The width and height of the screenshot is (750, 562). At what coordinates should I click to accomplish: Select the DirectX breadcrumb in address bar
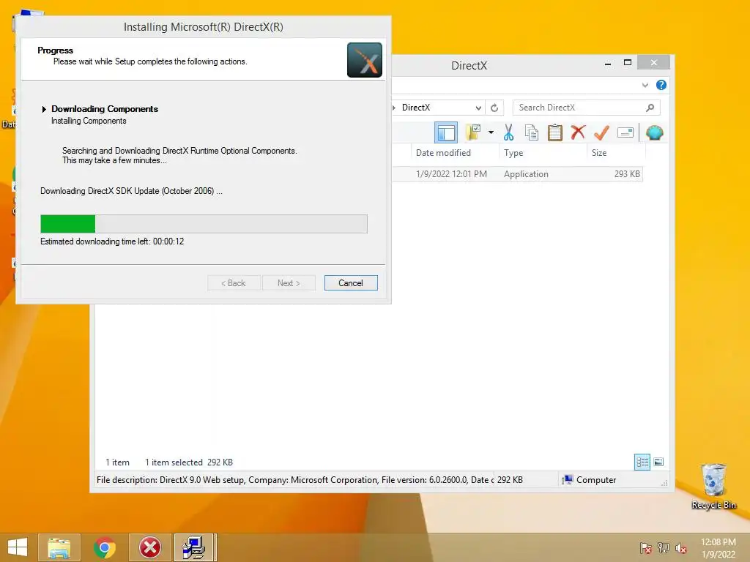pyautogui.click(x=416, y=108)
